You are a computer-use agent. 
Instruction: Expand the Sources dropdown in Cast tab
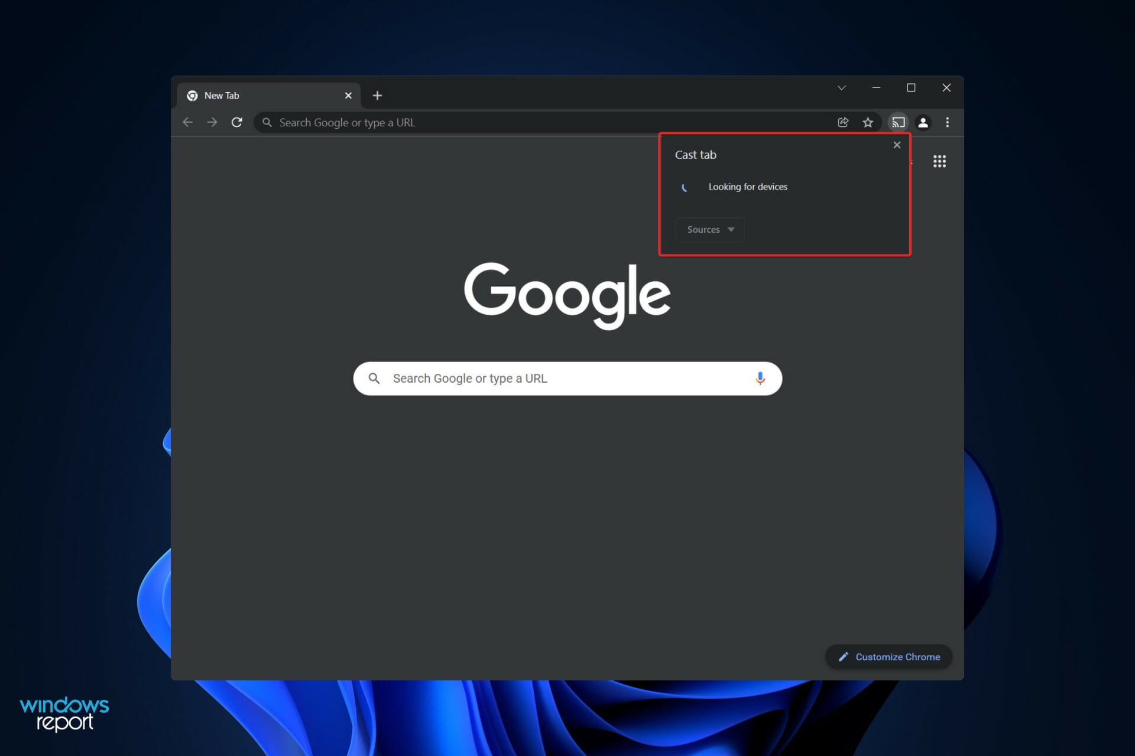tap(709, 229)
